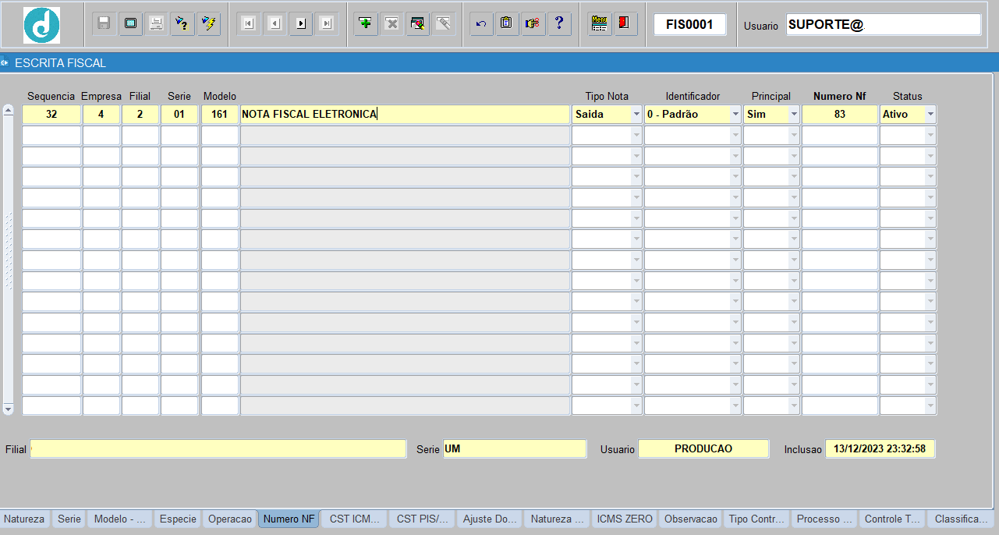Screen dimensions: 999x535
Task: Select the Observacao tab
Action: click(691, 519)
